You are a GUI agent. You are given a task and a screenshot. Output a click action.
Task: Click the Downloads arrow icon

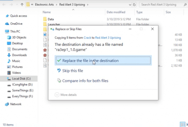[x=9, y=55]
